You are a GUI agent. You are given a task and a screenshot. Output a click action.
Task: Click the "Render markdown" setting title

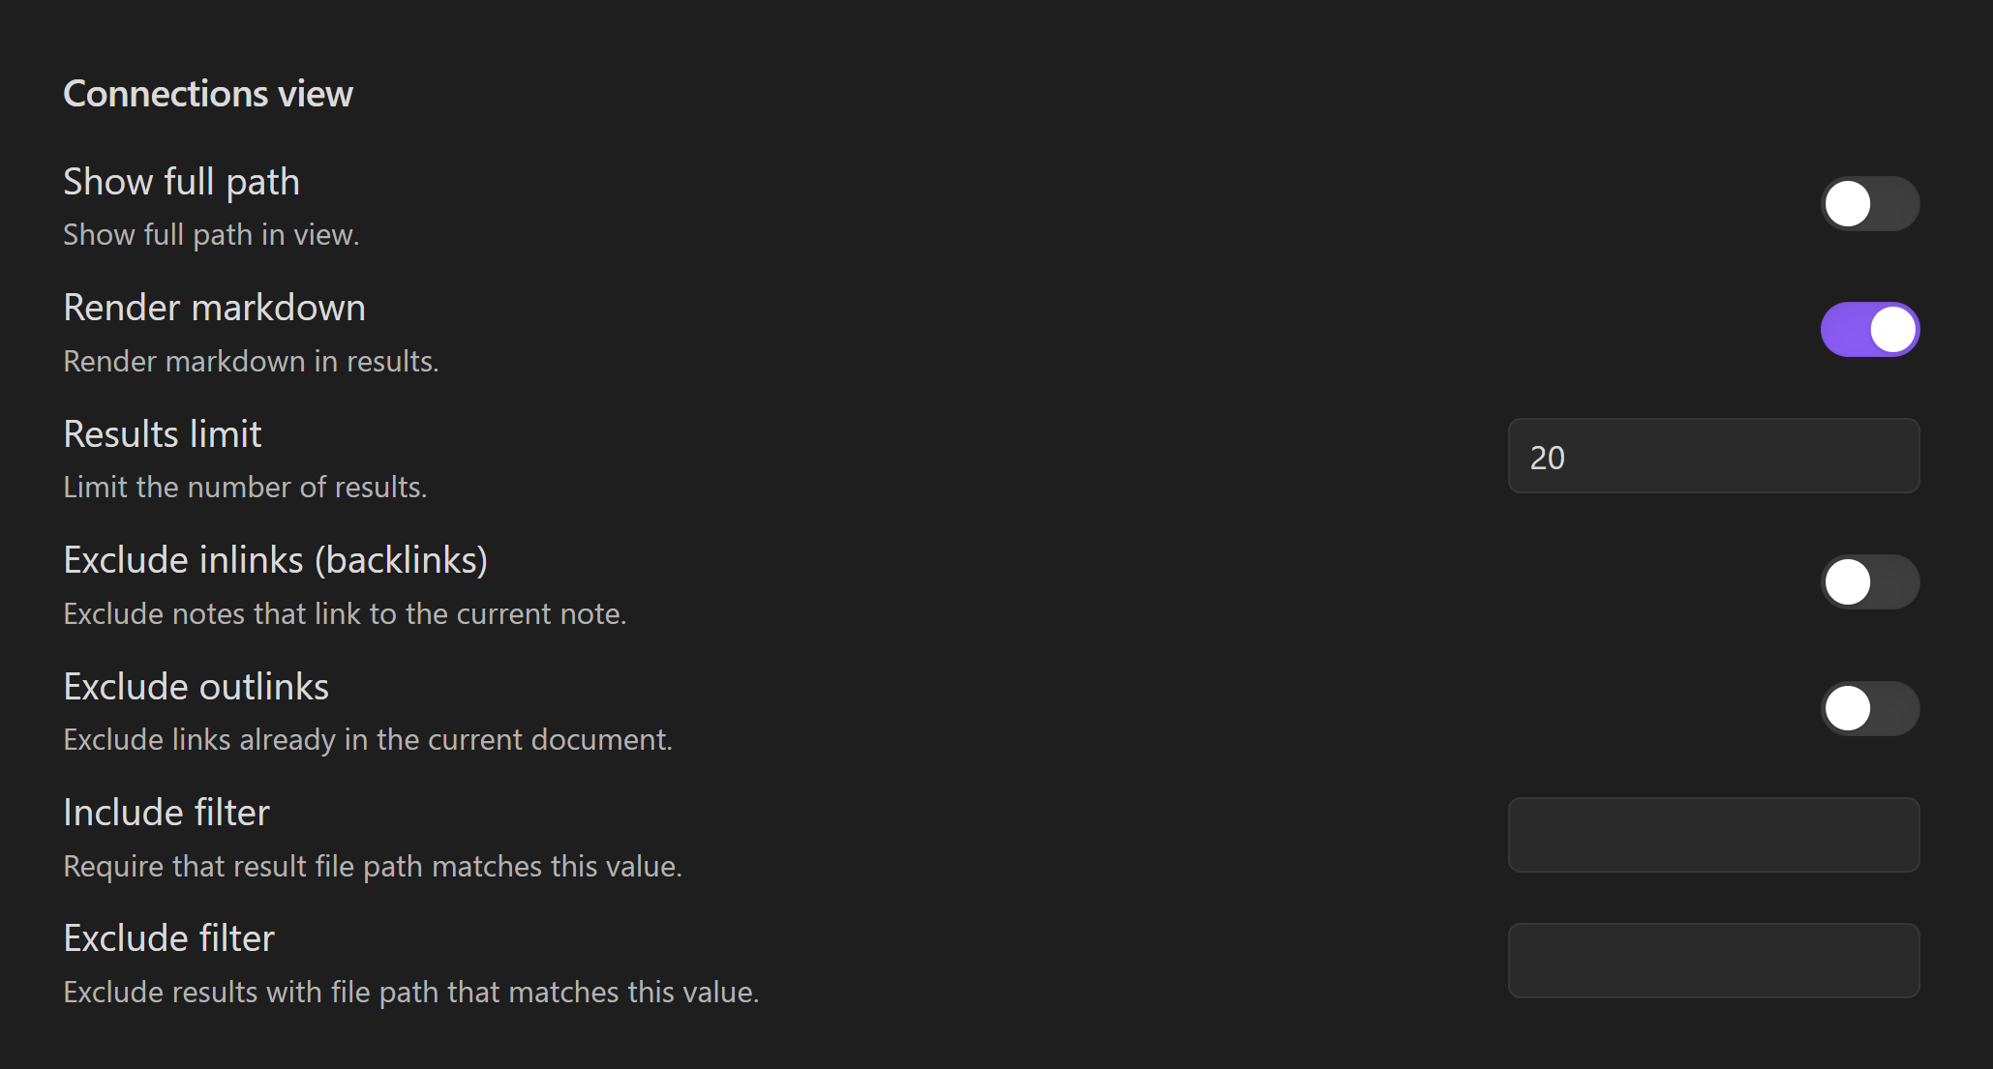coord(214,308)
